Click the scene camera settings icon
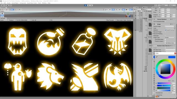 (x=127, y=10)
